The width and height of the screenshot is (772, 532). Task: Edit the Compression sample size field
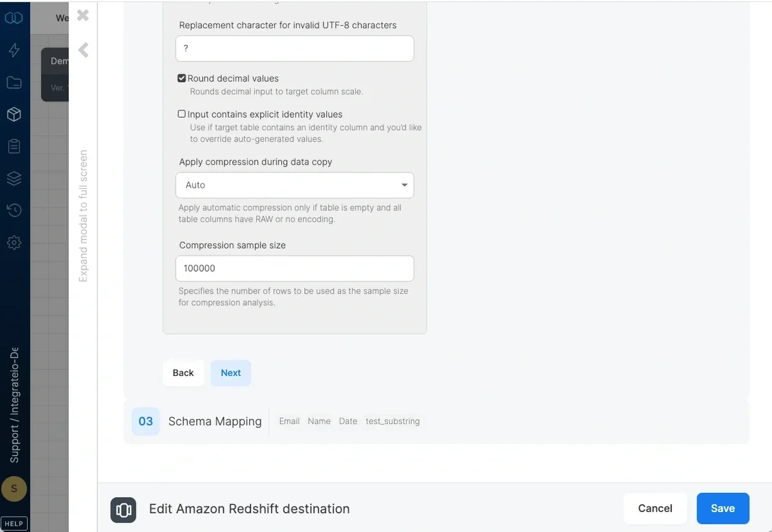[294, 268]
